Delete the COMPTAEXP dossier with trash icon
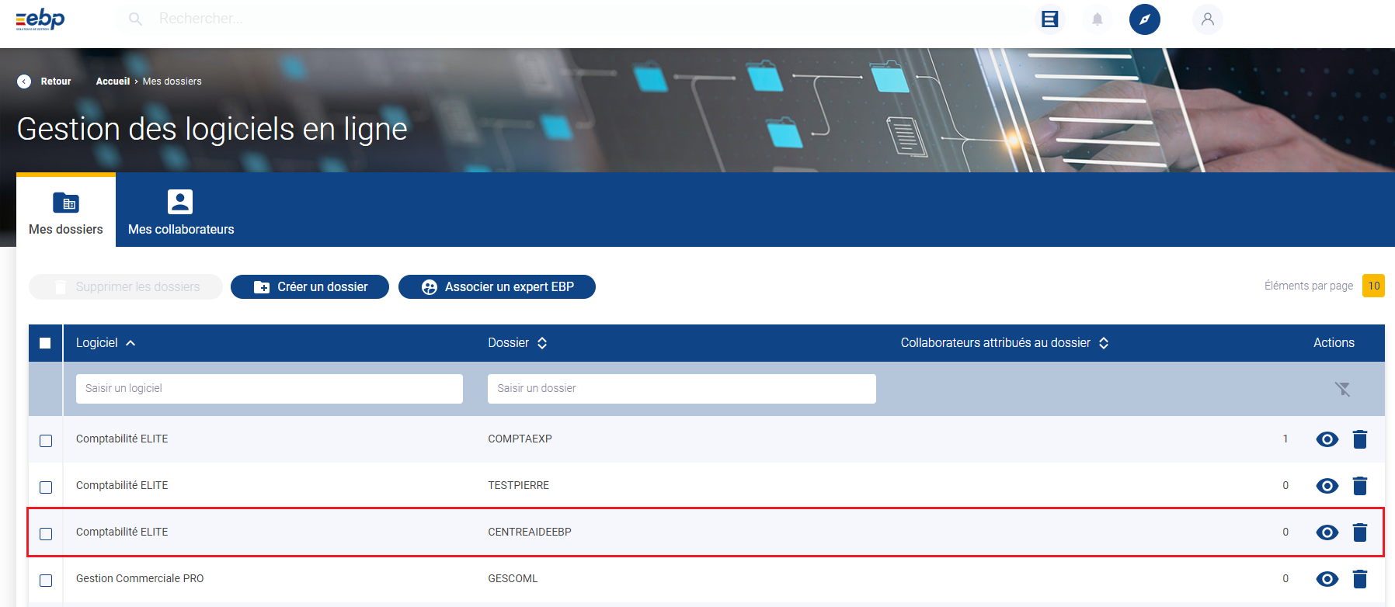1395x607 pixels. tap(1360, 439)
